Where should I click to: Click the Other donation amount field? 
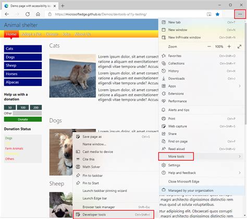27,113
